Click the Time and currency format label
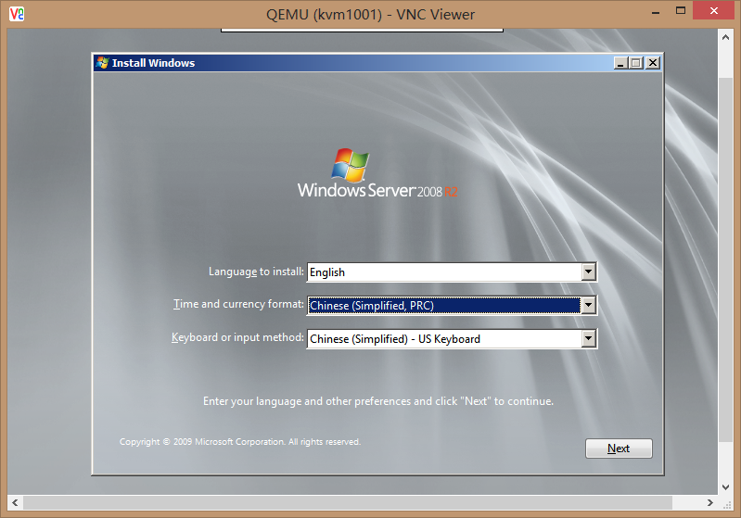The height and width of the screenshot is (518, 741). [x=238, y=304]
